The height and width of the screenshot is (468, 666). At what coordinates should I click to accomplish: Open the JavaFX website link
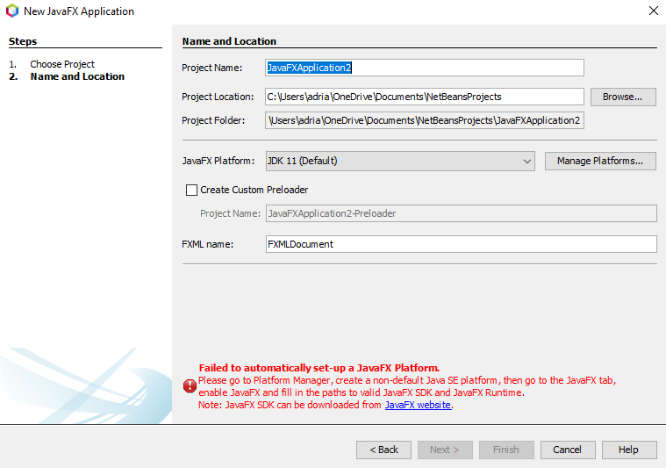[x=418, y=405]
